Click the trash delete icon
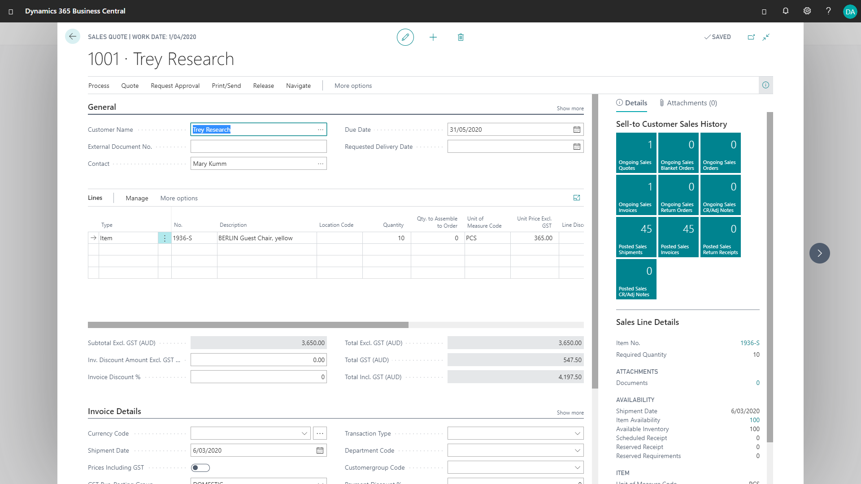This screenshot has height=484, width=861. coord(461,37)
